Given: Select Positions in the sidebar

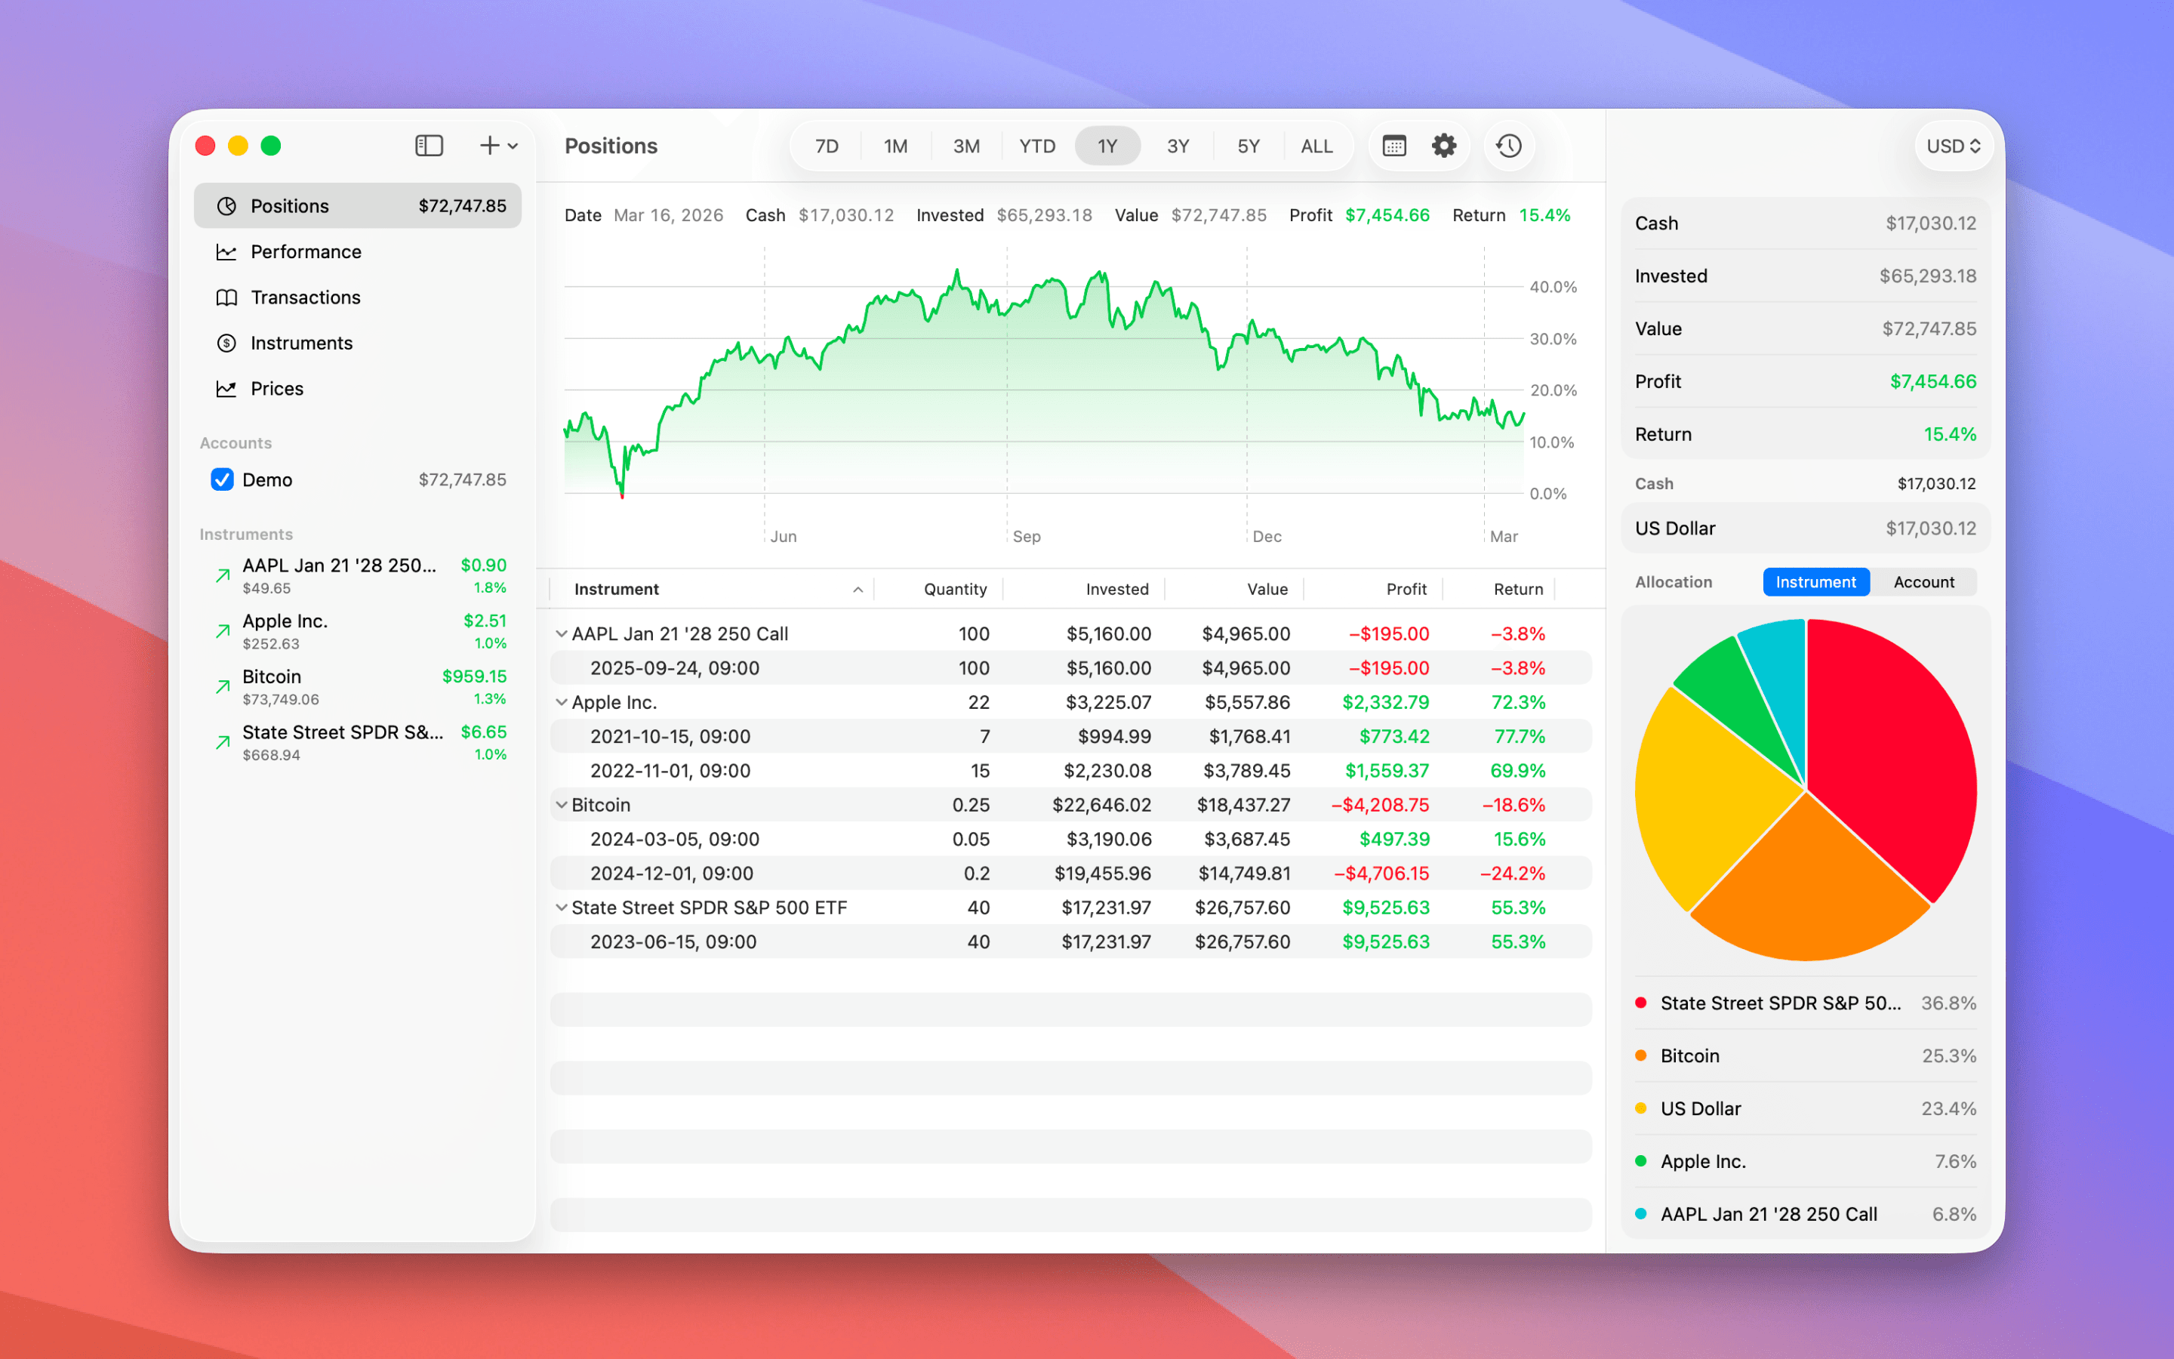Looking at the screenshot, I should pyautogui.click(x=289, y=205).
